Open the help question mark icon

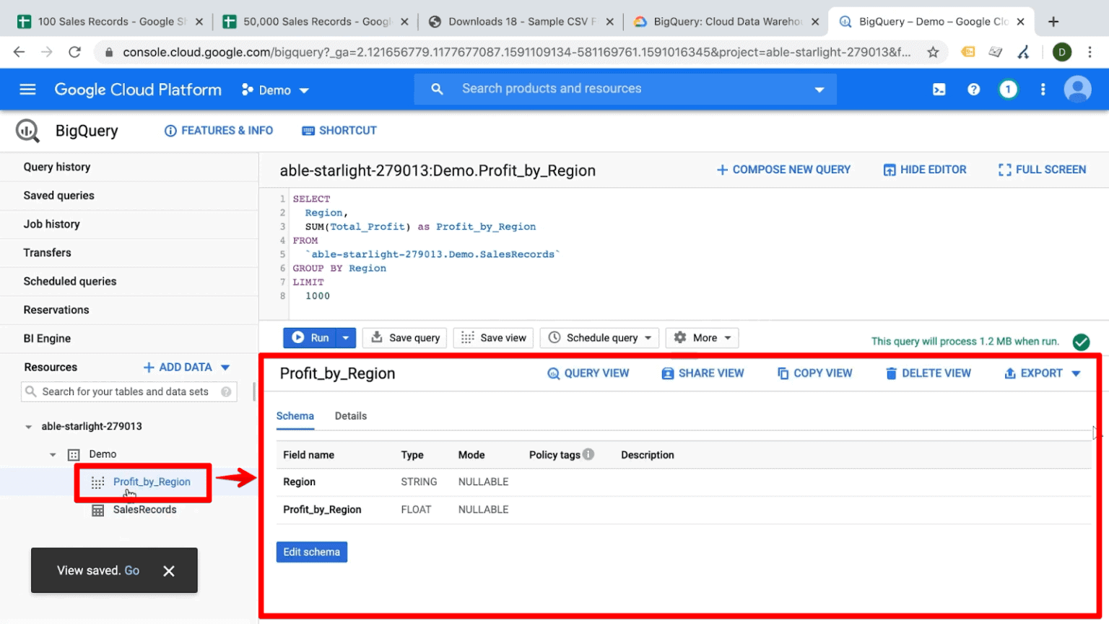974,89
